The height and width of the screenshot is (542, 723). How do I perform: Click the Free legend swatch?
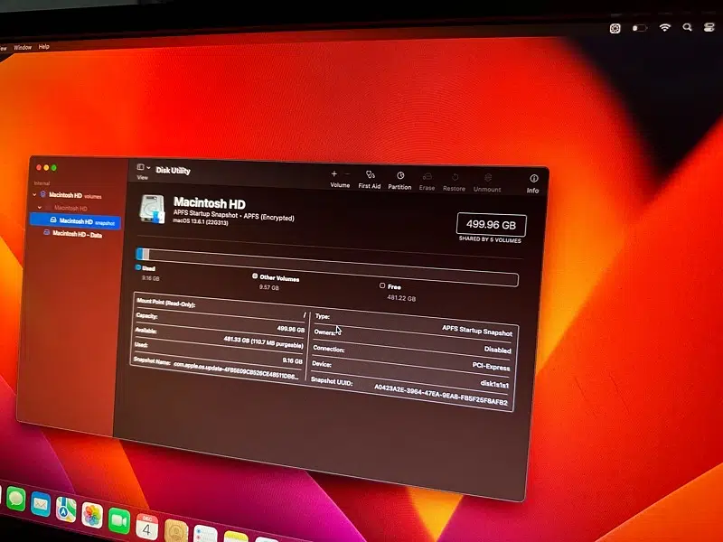click(x=382, y=285)
